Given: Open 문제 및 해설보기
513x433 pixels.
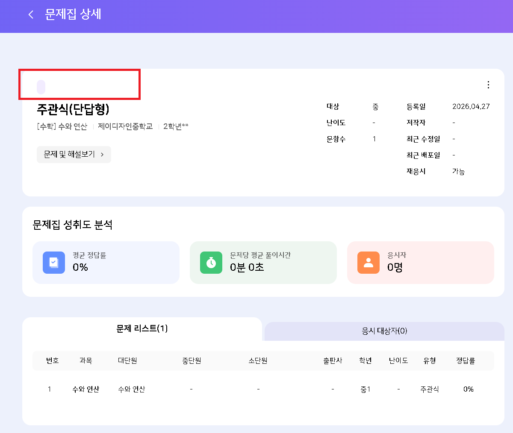Looking at the screenshot, I should coord(74,155).
